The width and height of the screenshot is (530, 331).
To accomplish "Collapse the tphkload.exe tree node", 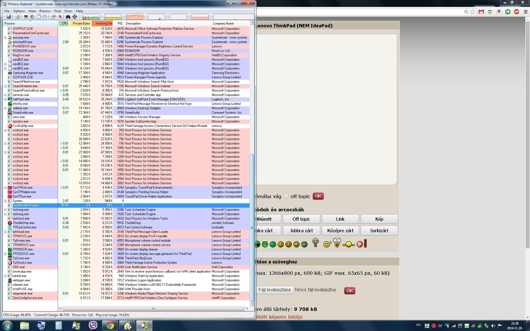I will 5,232.
